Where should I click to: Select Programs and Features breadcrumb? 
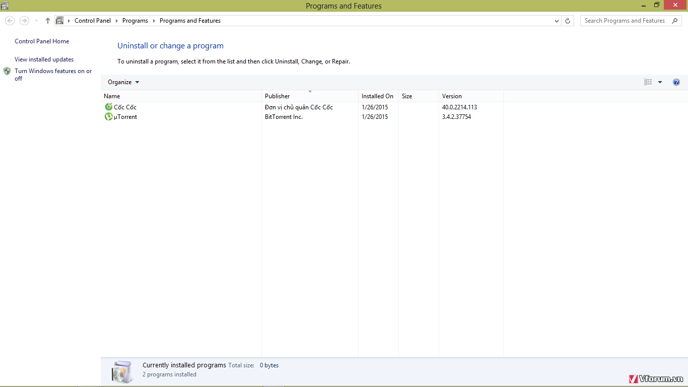[x=190, y=21]
